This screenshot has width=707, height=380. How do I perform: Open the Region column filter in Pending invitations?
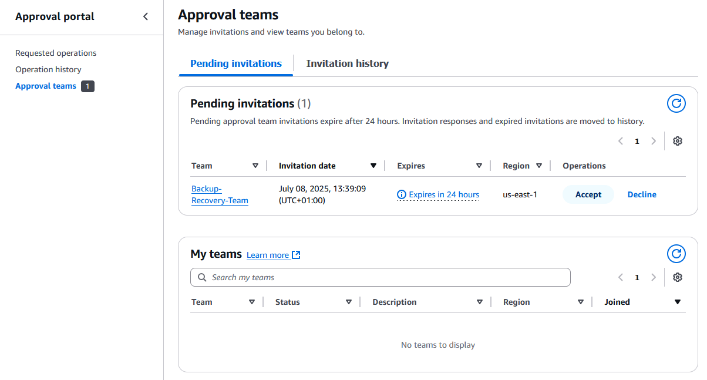pyautogui.click(x=539, y=165)
